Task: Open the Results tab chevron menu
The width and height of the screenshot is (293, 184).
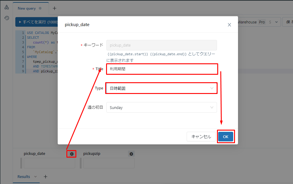Action: point(35,177)
